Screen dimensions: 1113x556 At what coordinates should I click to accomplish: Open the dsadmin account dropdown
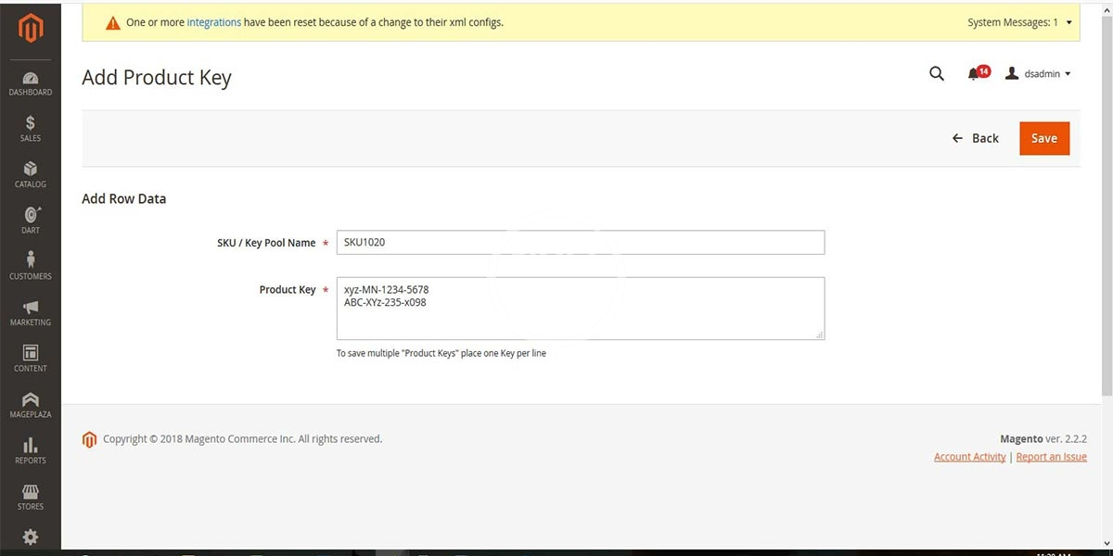[1039, 74]
